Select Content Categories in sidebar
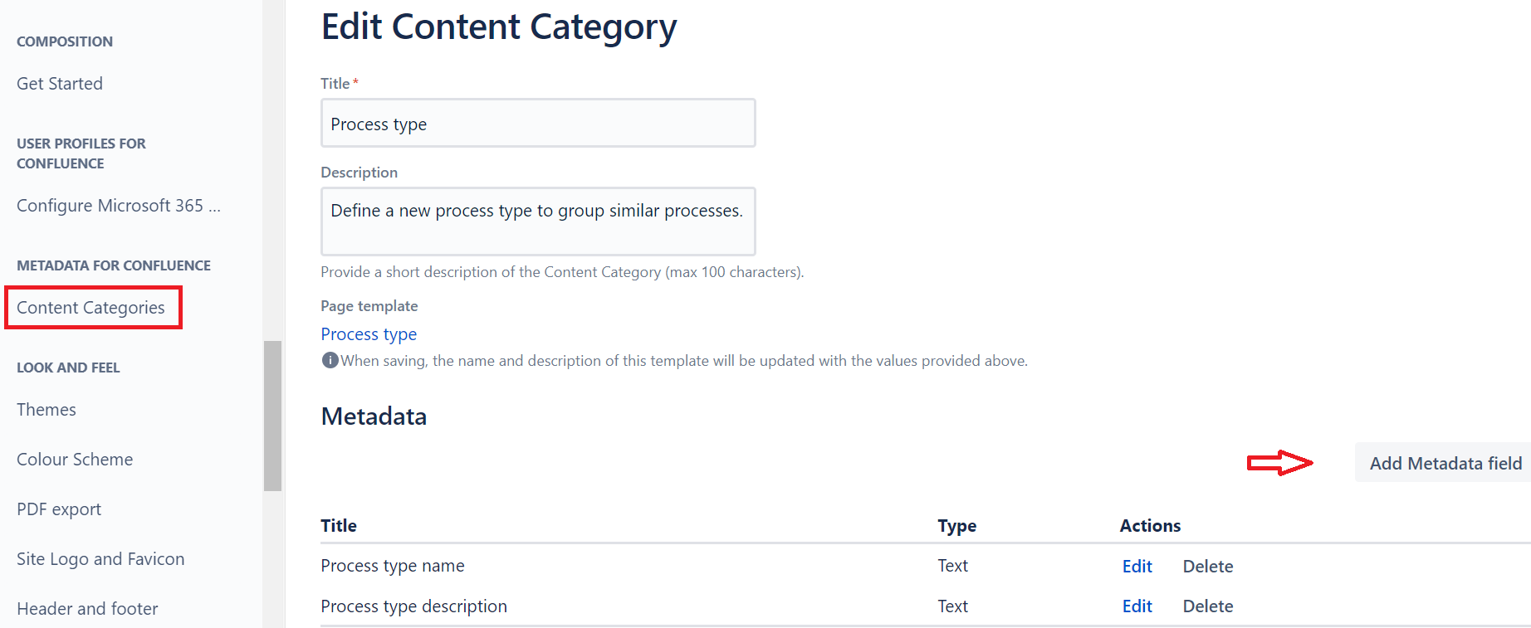1531x628 pixels. click(x=91, y=308)
